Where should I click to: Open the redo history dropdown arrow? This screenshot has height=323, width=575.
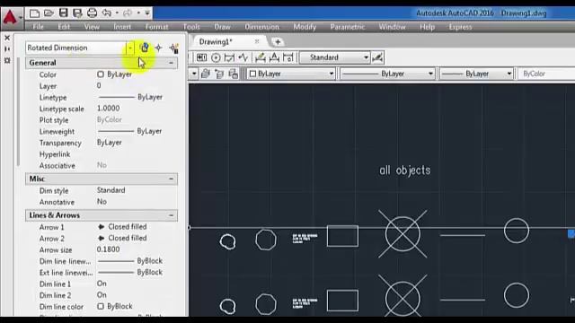(x=138, y=13)
